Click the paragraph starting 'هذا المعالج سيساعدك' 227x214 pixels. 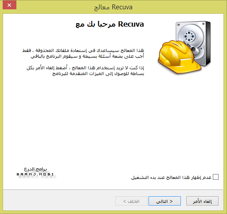(x=83, y=53)
